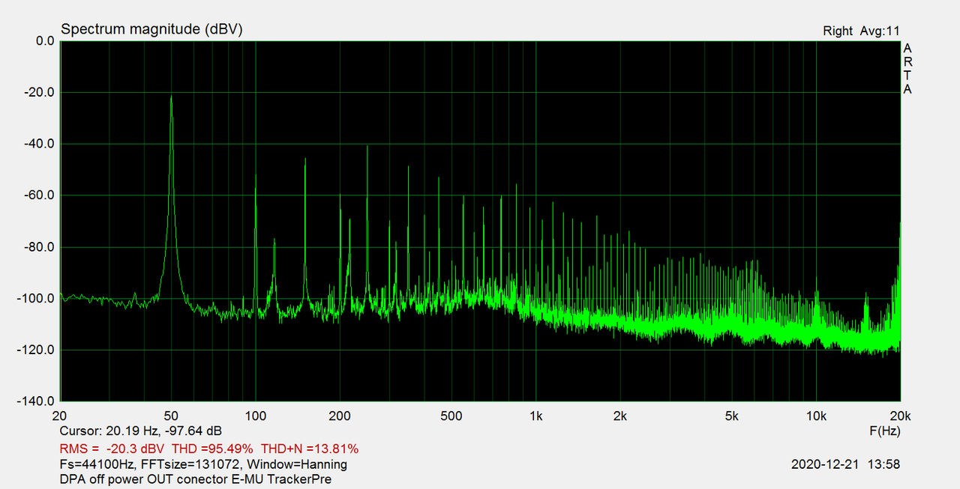Click the '10k' frequency axis label

816,416
